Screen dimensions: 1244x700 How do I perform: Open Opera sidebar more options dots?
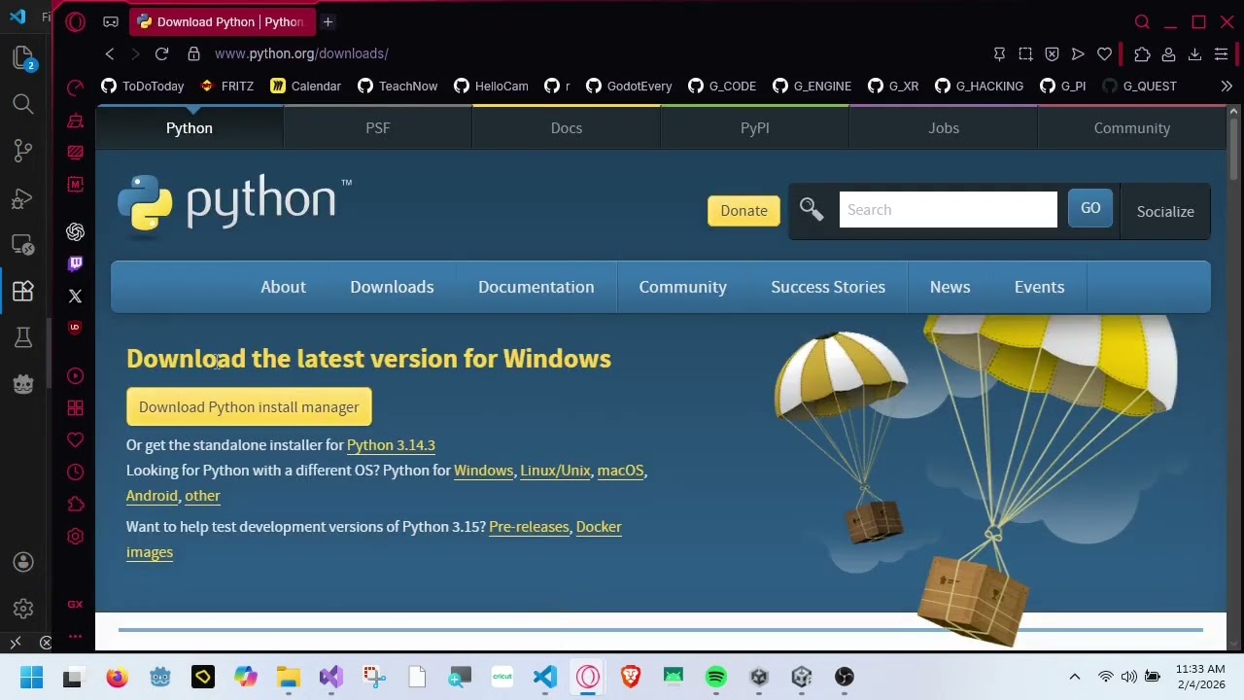click(75, 637)
